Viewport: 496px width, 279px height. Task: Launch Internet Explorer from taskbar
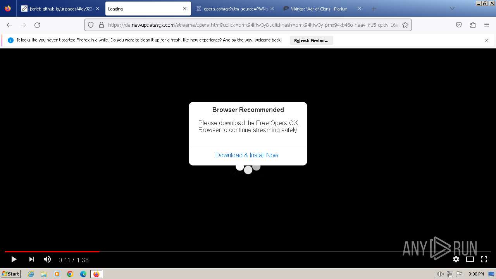(x=31, y=274)
